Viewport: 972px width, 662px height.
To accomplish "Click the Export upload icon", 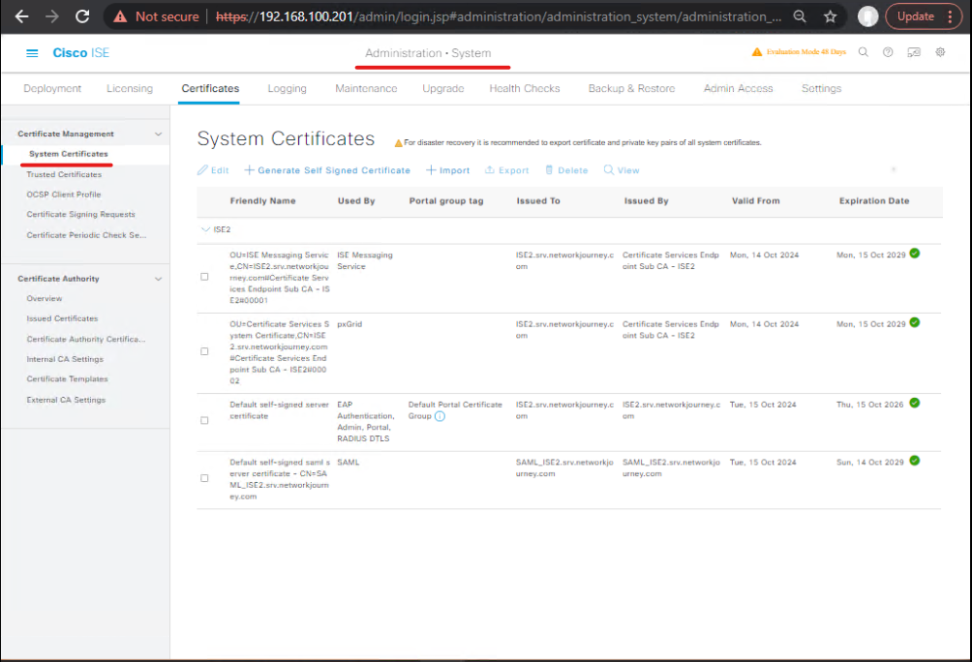I will tap(490, 169).
